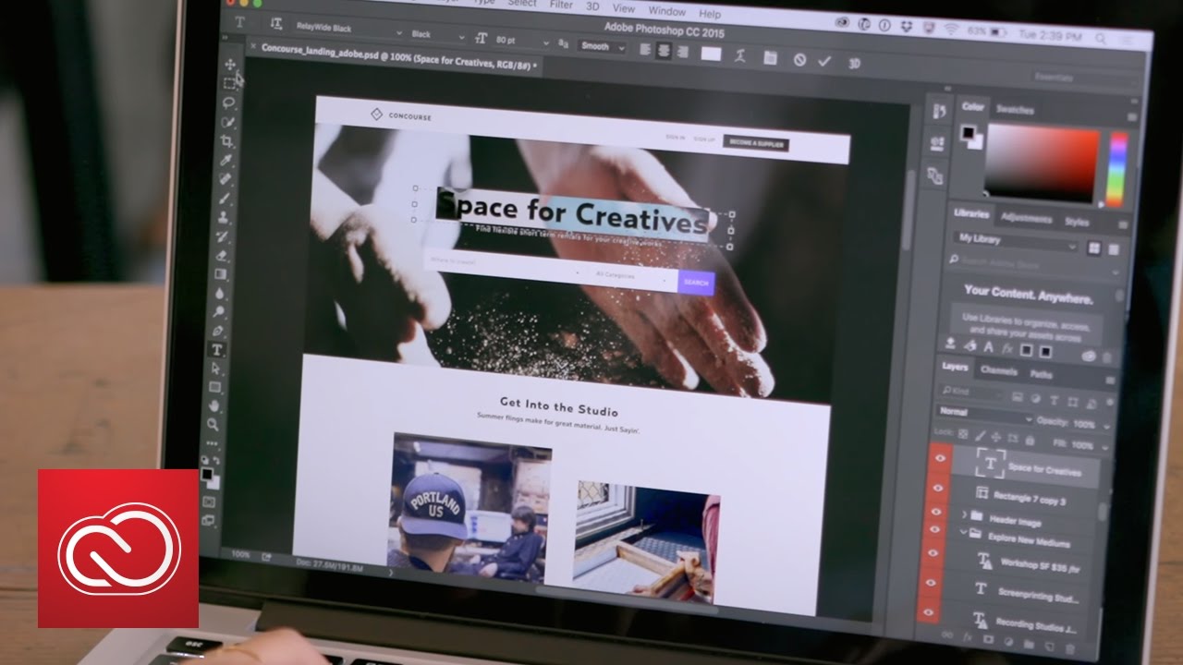The image size is (1183, 665).
Task: Click the foreground color swatch in Color panel
Action: (x=967, y=132)
